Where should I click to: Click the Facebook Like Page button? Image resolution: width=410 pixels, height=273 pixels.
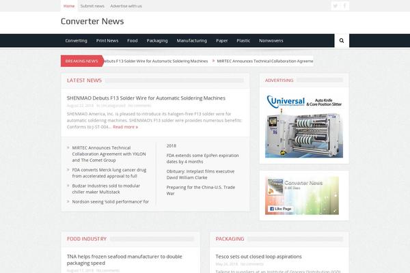(x=281, y=209)
